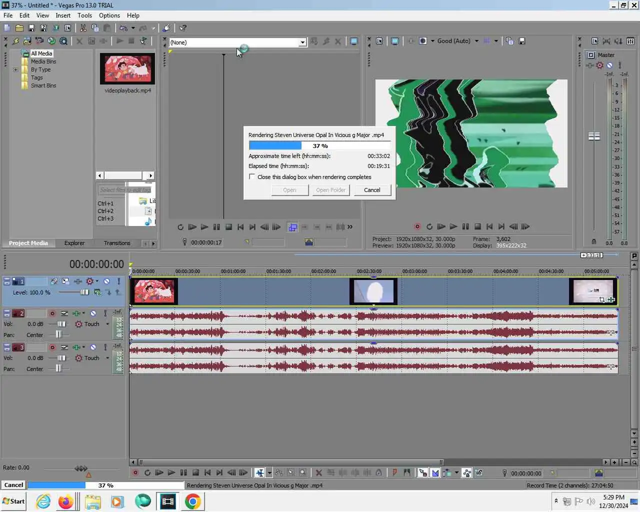This screenshot has width=640, height=512.
Task: Click Stop in timeline transport bar
Action: pyautogui.click(x=195, y=472)
